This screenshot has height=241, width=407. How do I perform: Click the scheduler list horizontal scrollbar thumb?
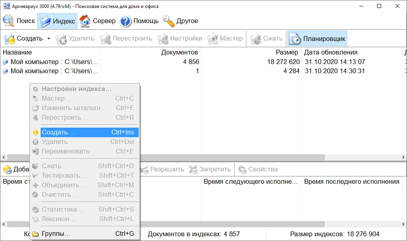click(x=232, y=224)
